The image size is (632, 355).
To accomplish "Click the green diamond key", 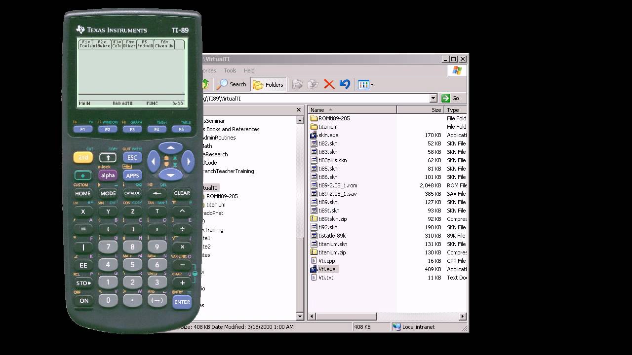I will pyautogui.click(x=83, y=176).
